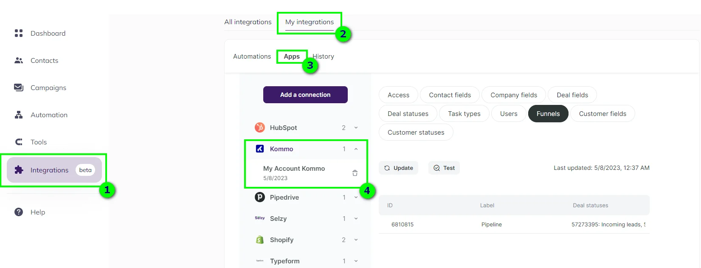Collapse the Kommo connections chevron
Screen dimensions: 701x268
(x=356, y=149)
